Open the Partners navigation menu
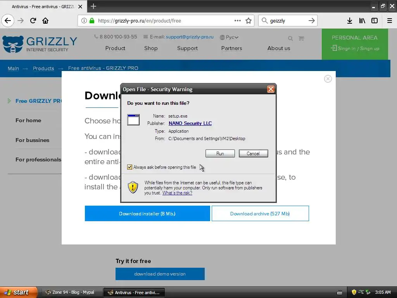 tap(232, 48)
